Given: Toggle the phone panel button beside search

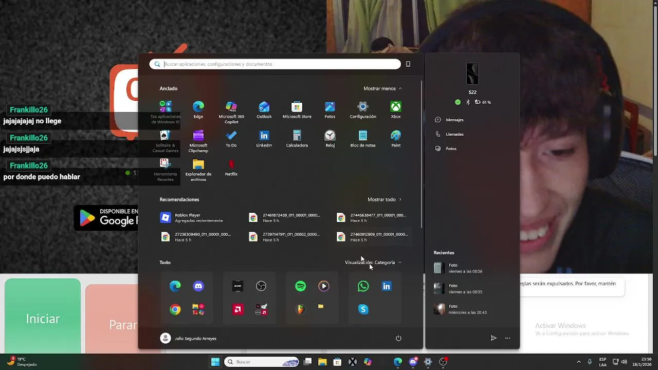Looking at the screenshot, I should point(408,64).
